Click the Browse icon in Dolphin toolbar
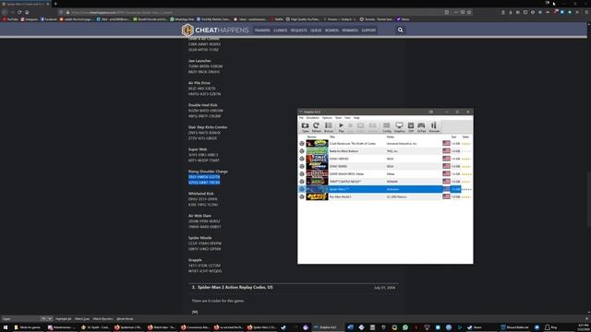591x332 pixels. [329, 127]
